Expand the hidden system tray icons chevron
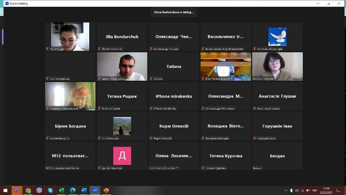The height and width of the screenshot is (195, 346). 286,191
